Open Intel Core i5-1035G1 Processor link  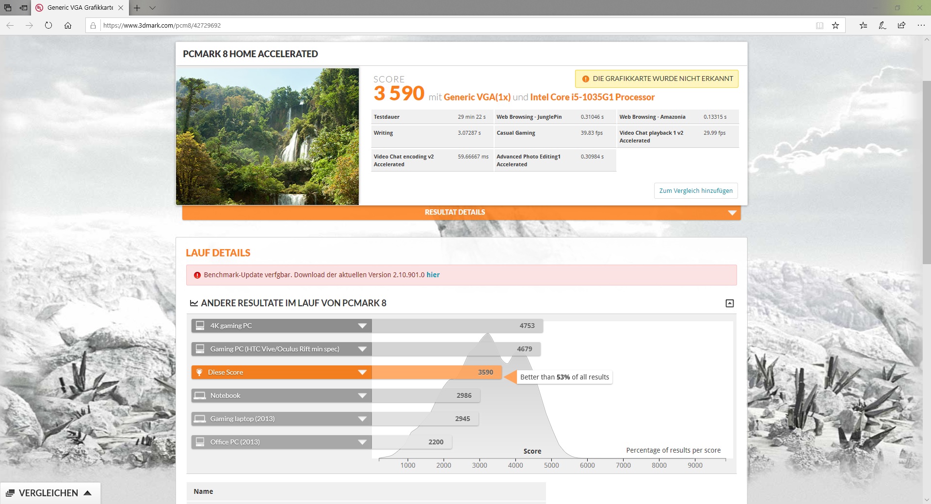tap(592, 97)
